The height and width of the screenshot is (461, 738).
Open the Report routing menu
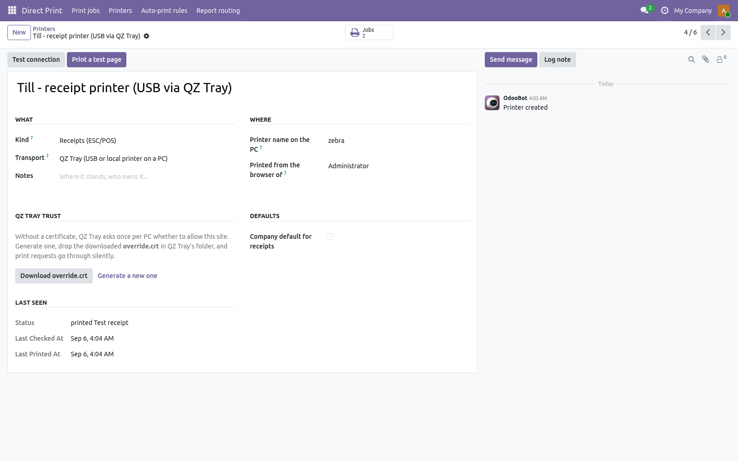pyautogui.click(x=218, y=11)
